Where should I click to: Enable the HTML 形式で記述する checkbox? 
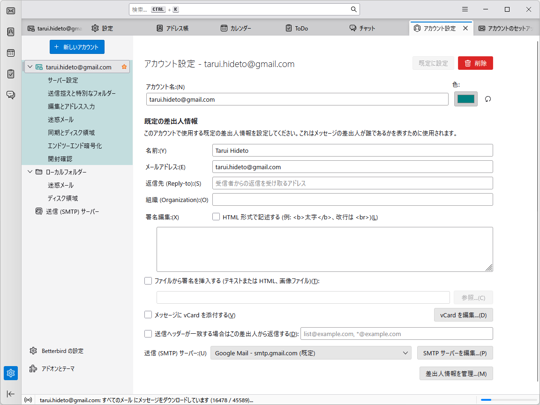[216, 217]
